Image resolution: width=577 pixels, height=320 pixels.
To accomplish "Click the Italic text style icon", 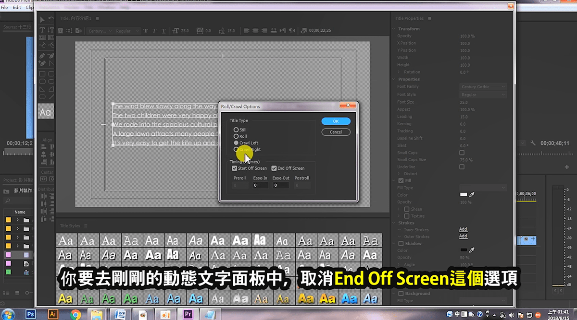I will point(154,31).
